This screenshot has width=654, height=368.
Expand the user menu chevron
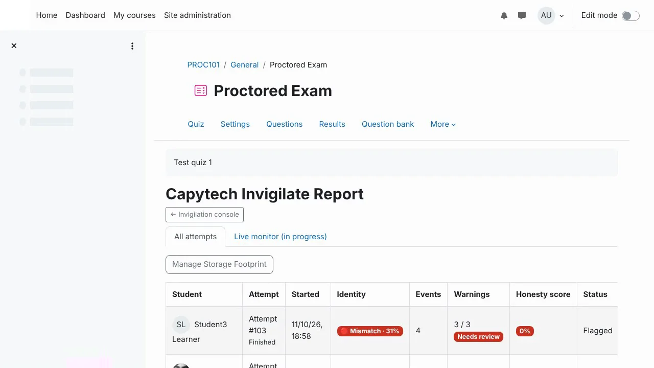[562, 16]
